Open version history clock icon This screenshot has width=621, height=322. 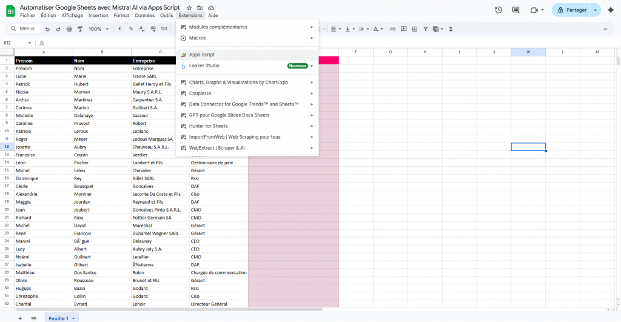[x=498, y=10]
